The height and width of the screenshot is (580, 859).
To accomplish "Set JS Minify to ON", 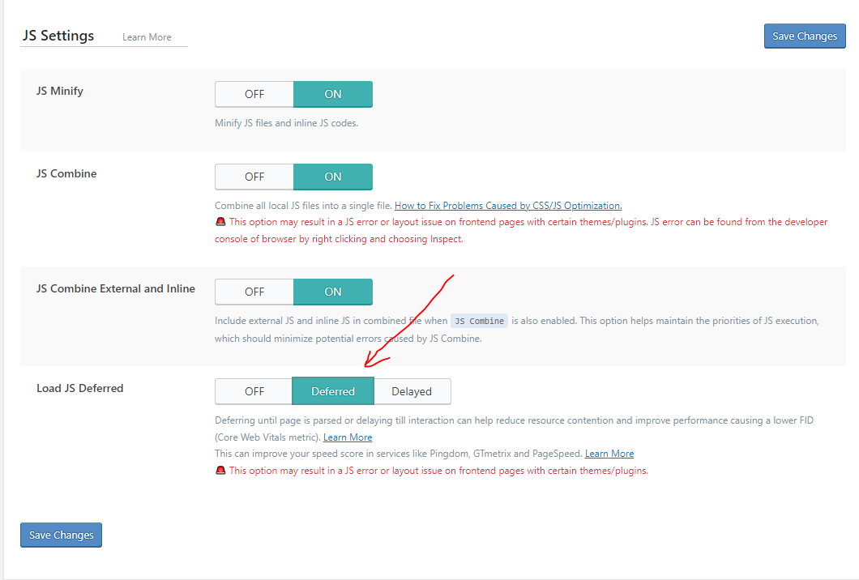I will [333, 94].
